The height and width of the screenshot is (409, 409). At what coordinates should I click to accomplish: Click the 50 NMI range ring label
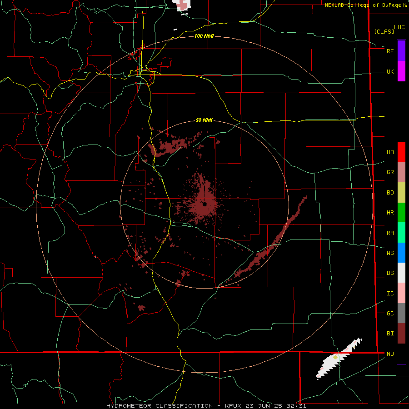coord(204,120)
